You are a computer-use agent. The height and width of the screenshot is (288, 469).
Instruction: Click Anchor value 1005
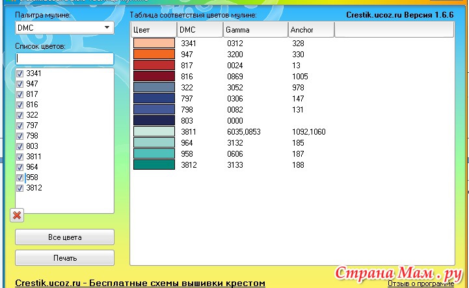point(300,77)
